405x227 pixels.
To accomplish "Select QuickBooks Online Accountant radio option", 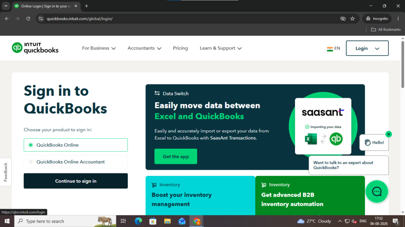I will point(76,162).
